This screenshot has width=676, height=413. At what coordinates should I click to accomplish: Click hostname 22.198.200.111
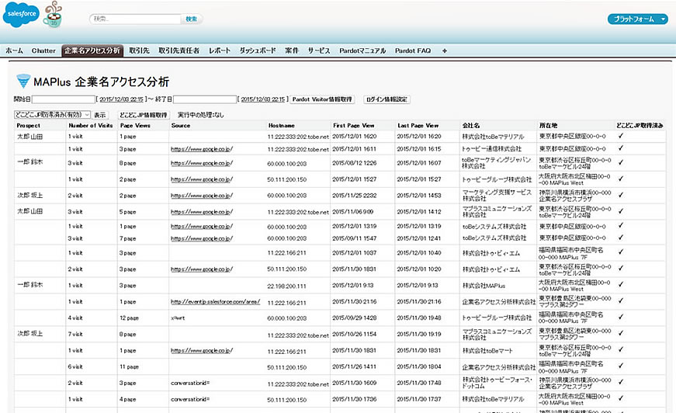click(x=286, y=286)
